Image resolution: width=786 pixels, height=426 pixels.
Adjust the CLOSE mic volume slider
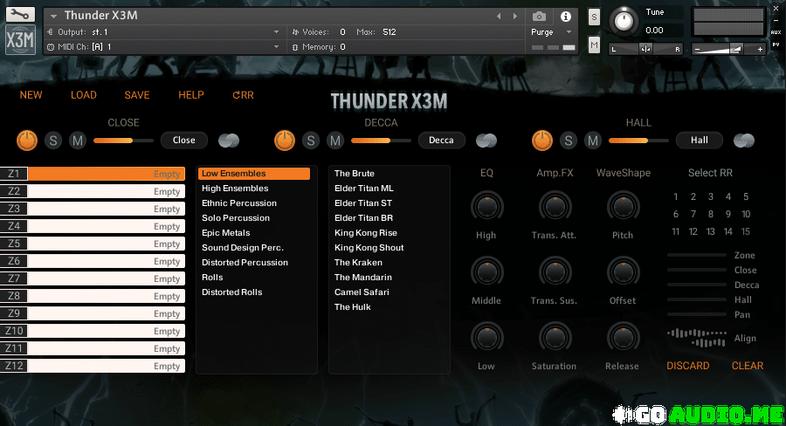(x=122, y=140)
